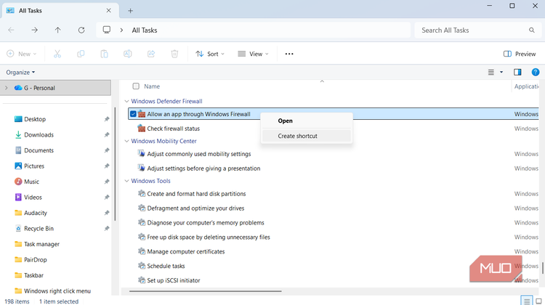Go back with the left arrow
The width and height of the screenshot is (545, 305).
tap(11, 30)
